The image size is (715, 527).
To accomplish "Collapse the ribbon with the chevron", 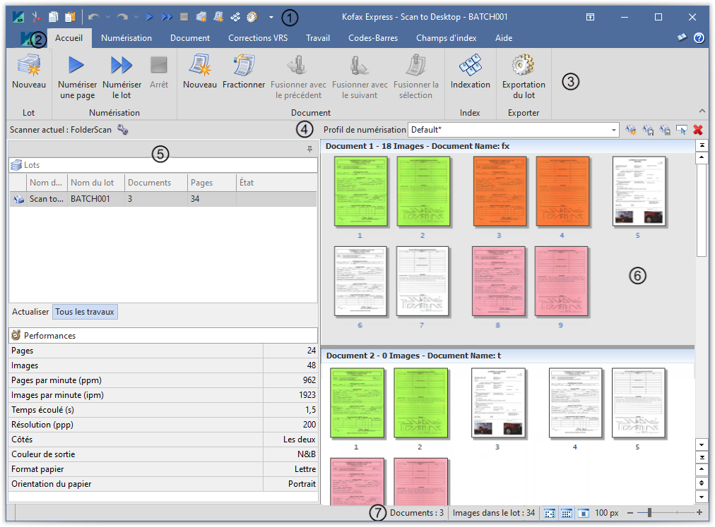I will [702, 111].
